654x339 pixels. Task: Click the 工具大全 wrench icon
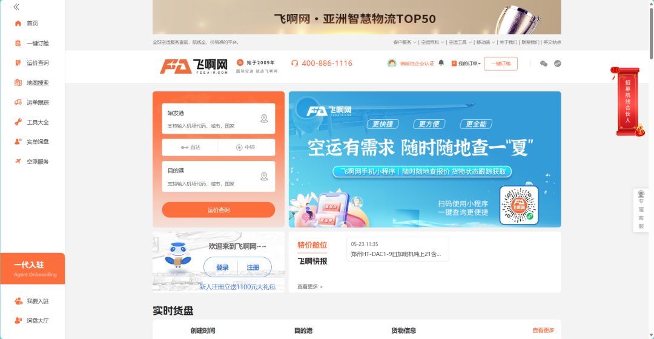(x=18, y=122)
